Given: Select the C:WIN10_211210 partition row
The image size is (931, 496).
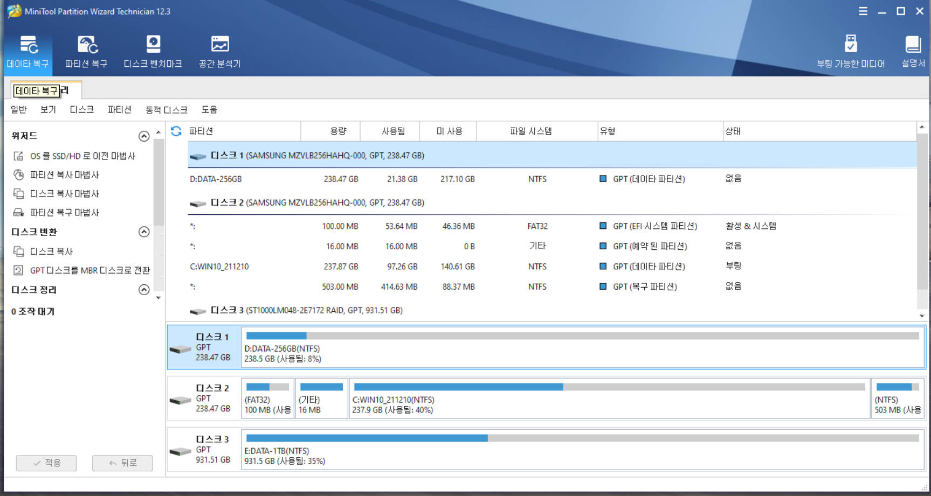Looking at the screenshot, I should (552, 267).
